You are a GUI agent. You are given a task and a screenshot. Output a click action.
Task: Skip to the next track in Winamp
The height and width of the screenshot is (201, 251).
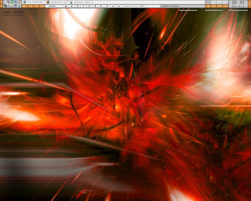click(x=101, y=6)
